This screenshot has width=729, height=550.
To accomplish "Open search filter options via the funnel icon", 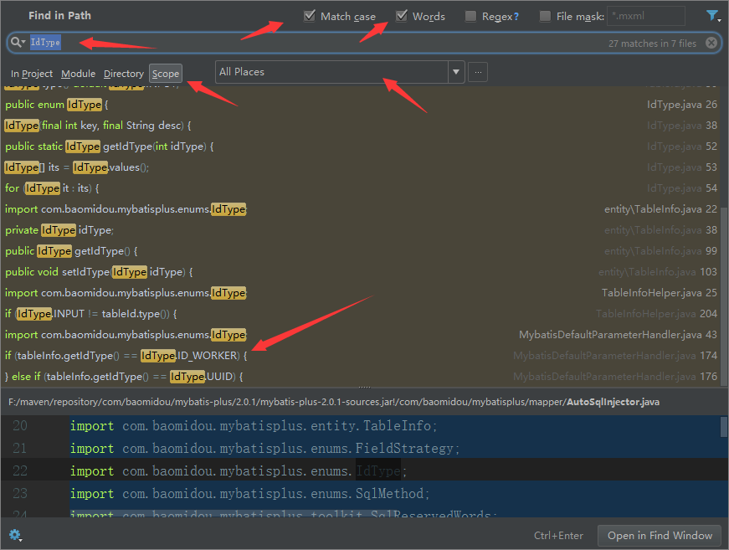I will pos(712,15).
